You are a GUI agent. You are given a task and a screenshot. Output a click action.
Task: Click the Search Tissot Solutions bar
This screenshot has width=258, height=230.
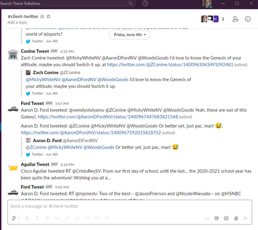pyautogui.click(x=67, y=3)
